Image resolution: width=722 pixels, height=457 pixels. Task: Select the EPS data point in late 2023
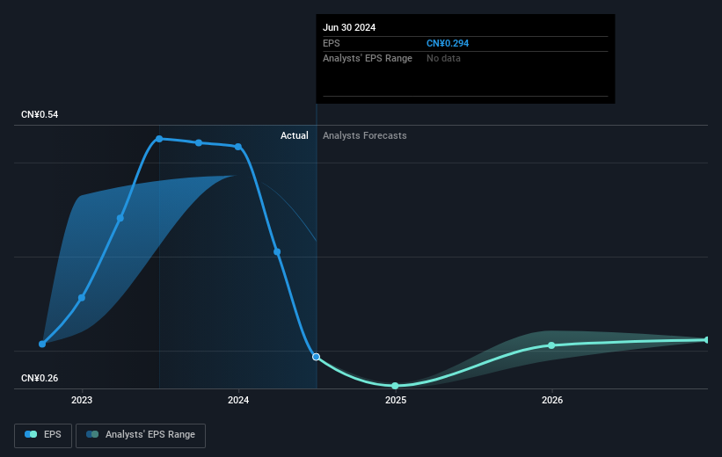tap(199, 142)
